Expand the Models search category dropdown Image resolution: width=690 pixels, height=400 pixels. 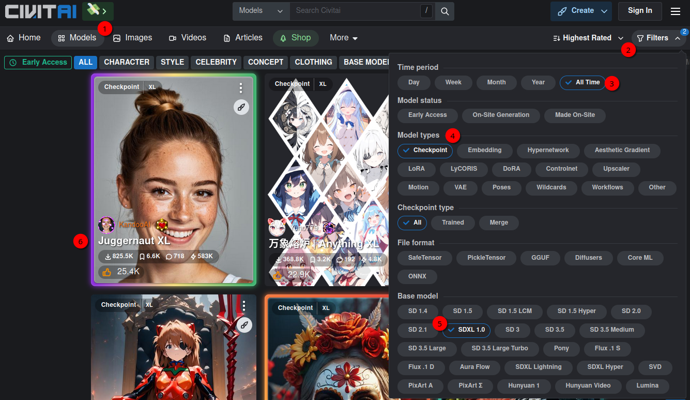point(261,11)
